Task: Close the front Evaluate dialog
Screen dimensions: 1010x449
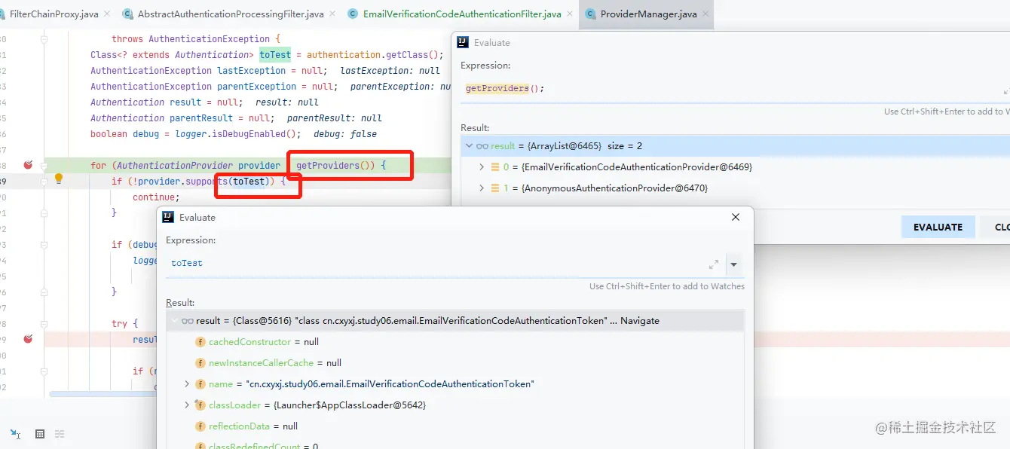Action: [736, 217]
